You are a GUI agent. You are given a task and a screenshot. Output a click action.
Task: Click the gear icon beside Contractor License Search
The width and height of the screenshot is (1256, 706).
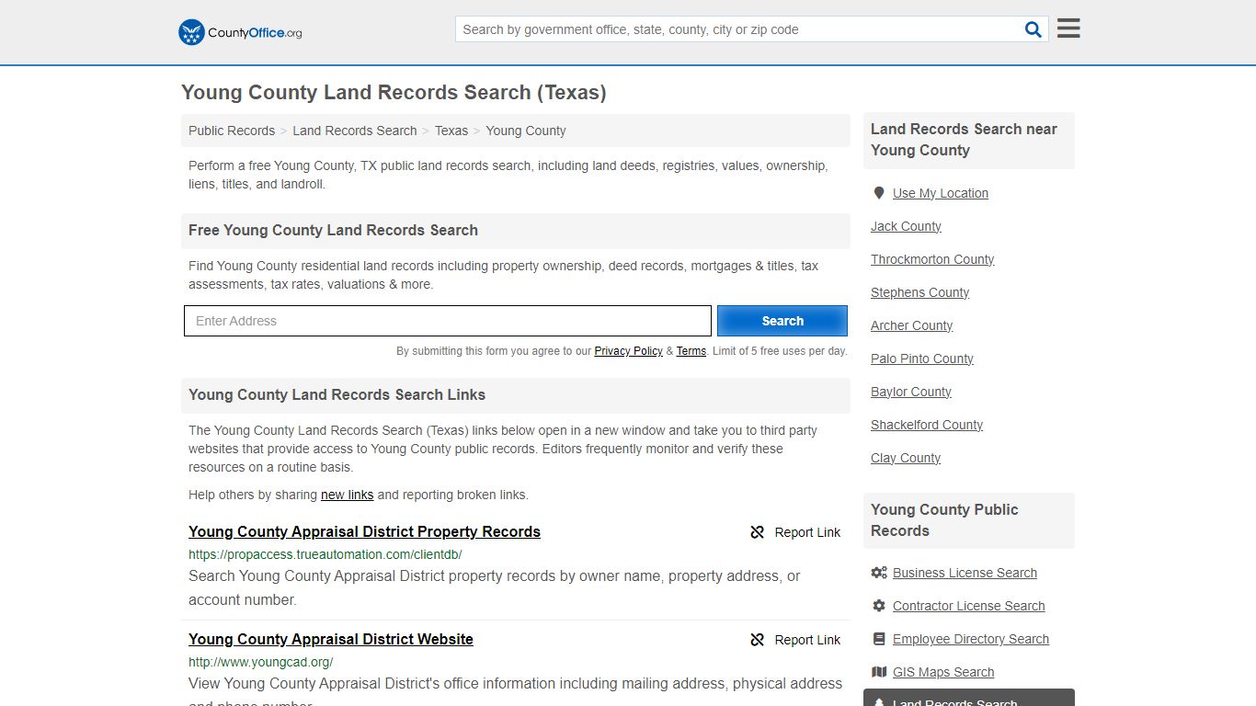(x=879, y=606)
